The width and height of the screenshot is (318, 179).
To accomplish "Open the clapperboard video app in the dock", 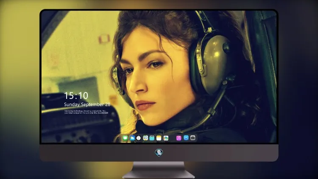I will click(x=152, y=138).
